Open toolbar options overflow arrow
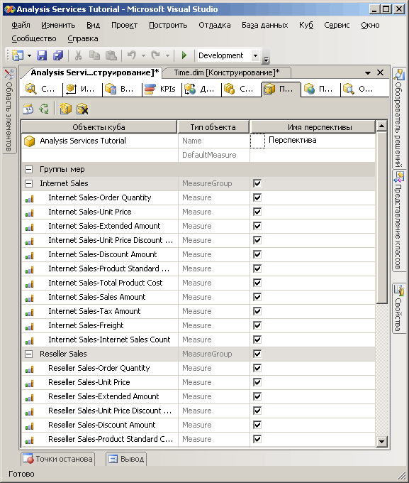The height and width of the screenshot is (483, 409). coord(267,59)
